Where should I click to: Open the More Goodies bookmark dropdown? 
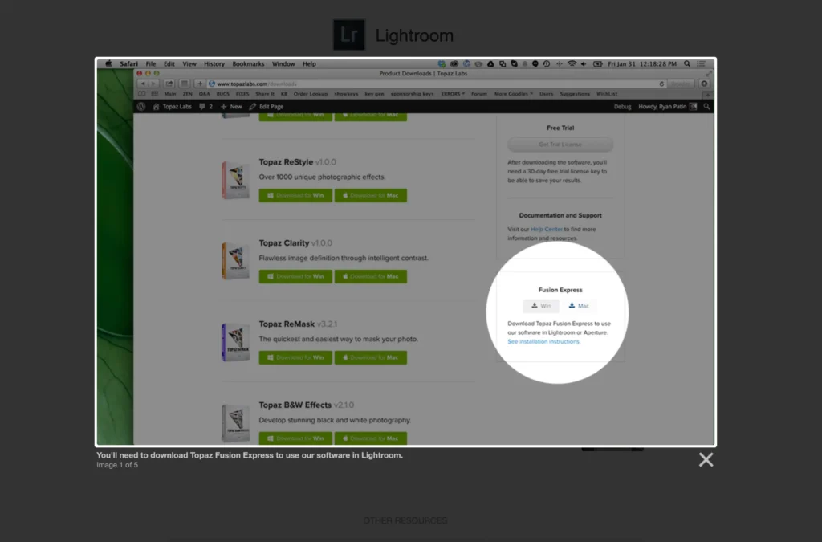click(513, 94)
